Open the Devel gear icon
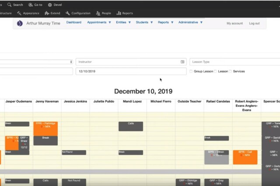Screen dimensions: 280x186 (x=50, y=5)
